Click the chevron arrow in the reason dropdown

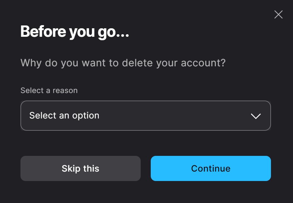click(x=256, y=116)
